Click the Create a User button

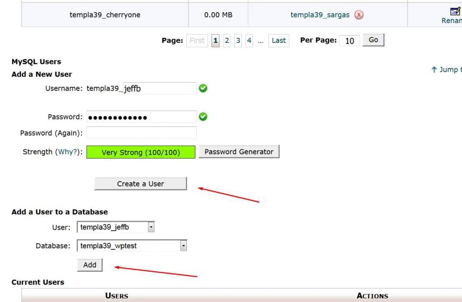pos(140,184)
